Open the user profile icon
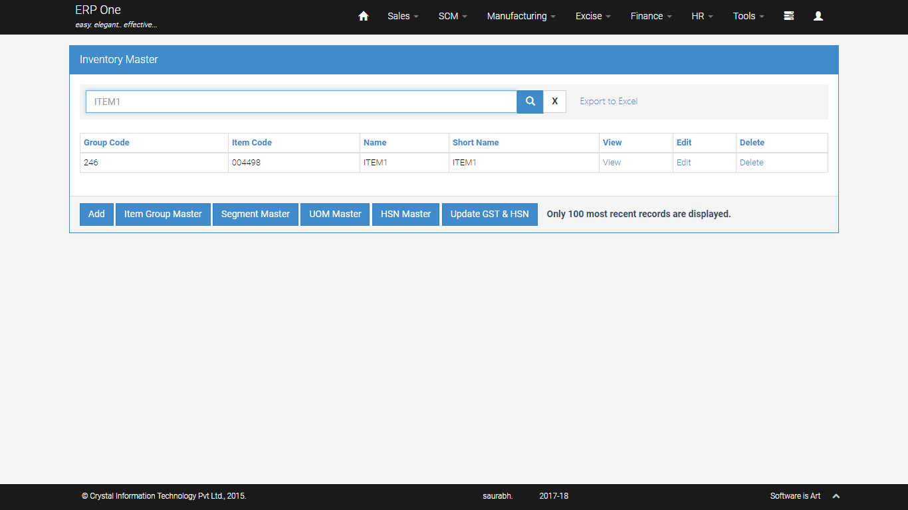 coord(818,16)
